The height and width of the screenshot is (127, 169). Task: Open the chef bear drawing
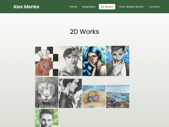coord(47,61)
